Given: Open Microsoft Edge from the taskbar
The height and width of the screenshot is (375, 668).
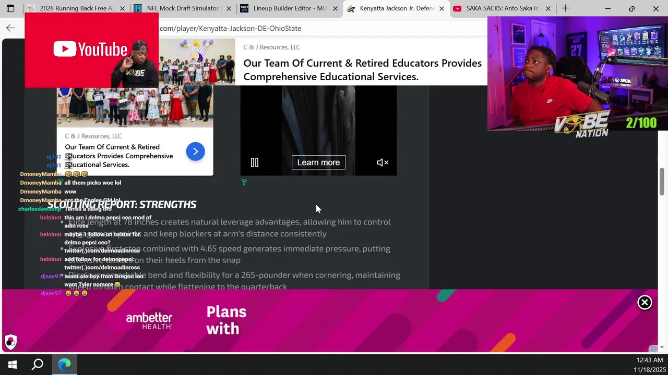Looking at the screenshot, I should 64,365.
